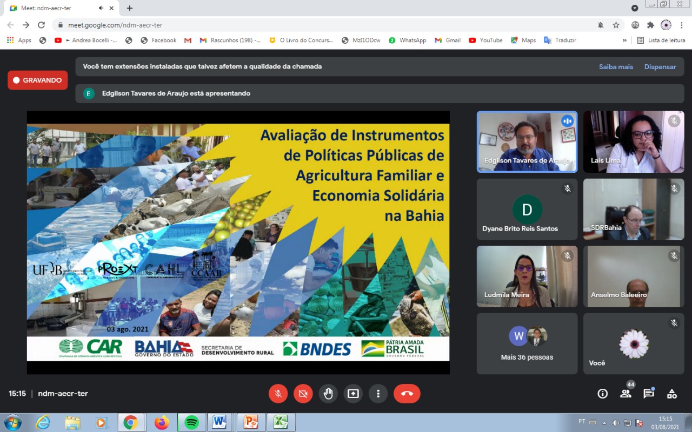
Task: Open the YouTube bookmark
Action: pos(485,40)
